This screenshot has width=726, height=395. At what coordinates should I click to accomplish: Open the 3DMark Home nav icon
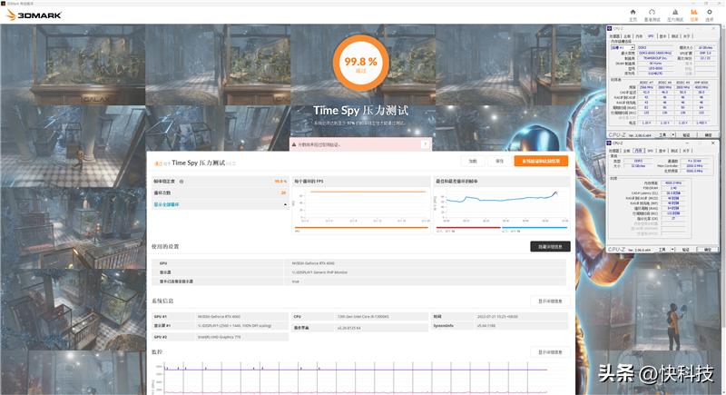[x=633, y=14]
